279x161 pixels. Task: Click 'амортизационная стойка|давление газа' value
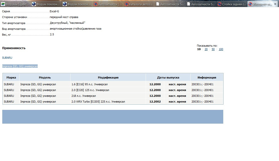coord(75,29)
